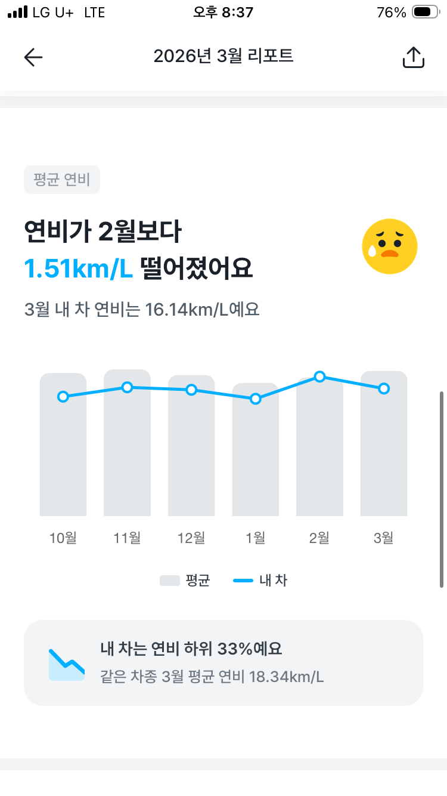Click the vertical scrollbar on right edge

coord(441,489)
